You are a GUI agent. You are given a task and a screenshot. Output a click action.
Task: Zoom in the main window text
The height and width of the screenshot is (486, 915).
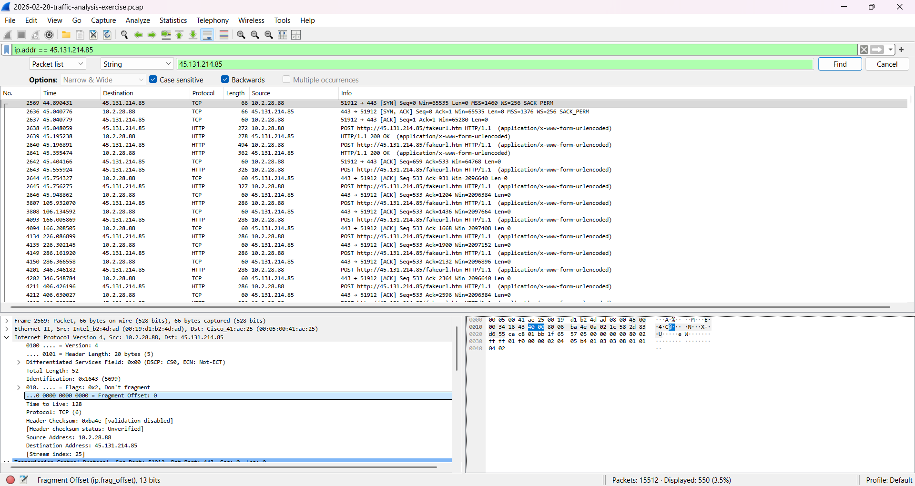pyautogui.click(x=241, y=35)
